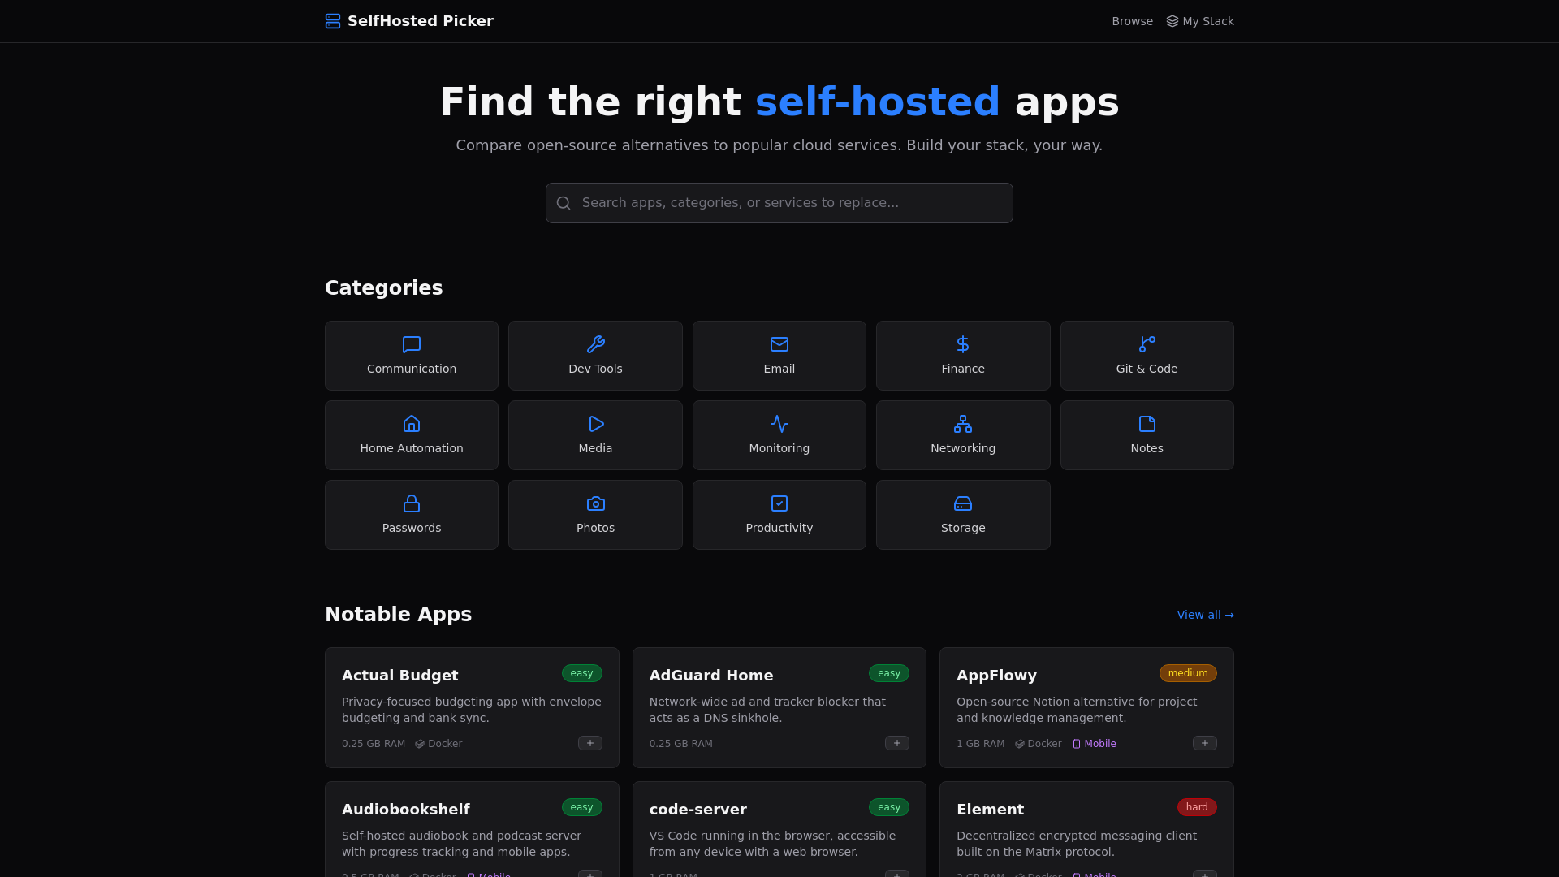
Task: Click the SelfHosted Picker site title
Action: (x=421, y=21)
